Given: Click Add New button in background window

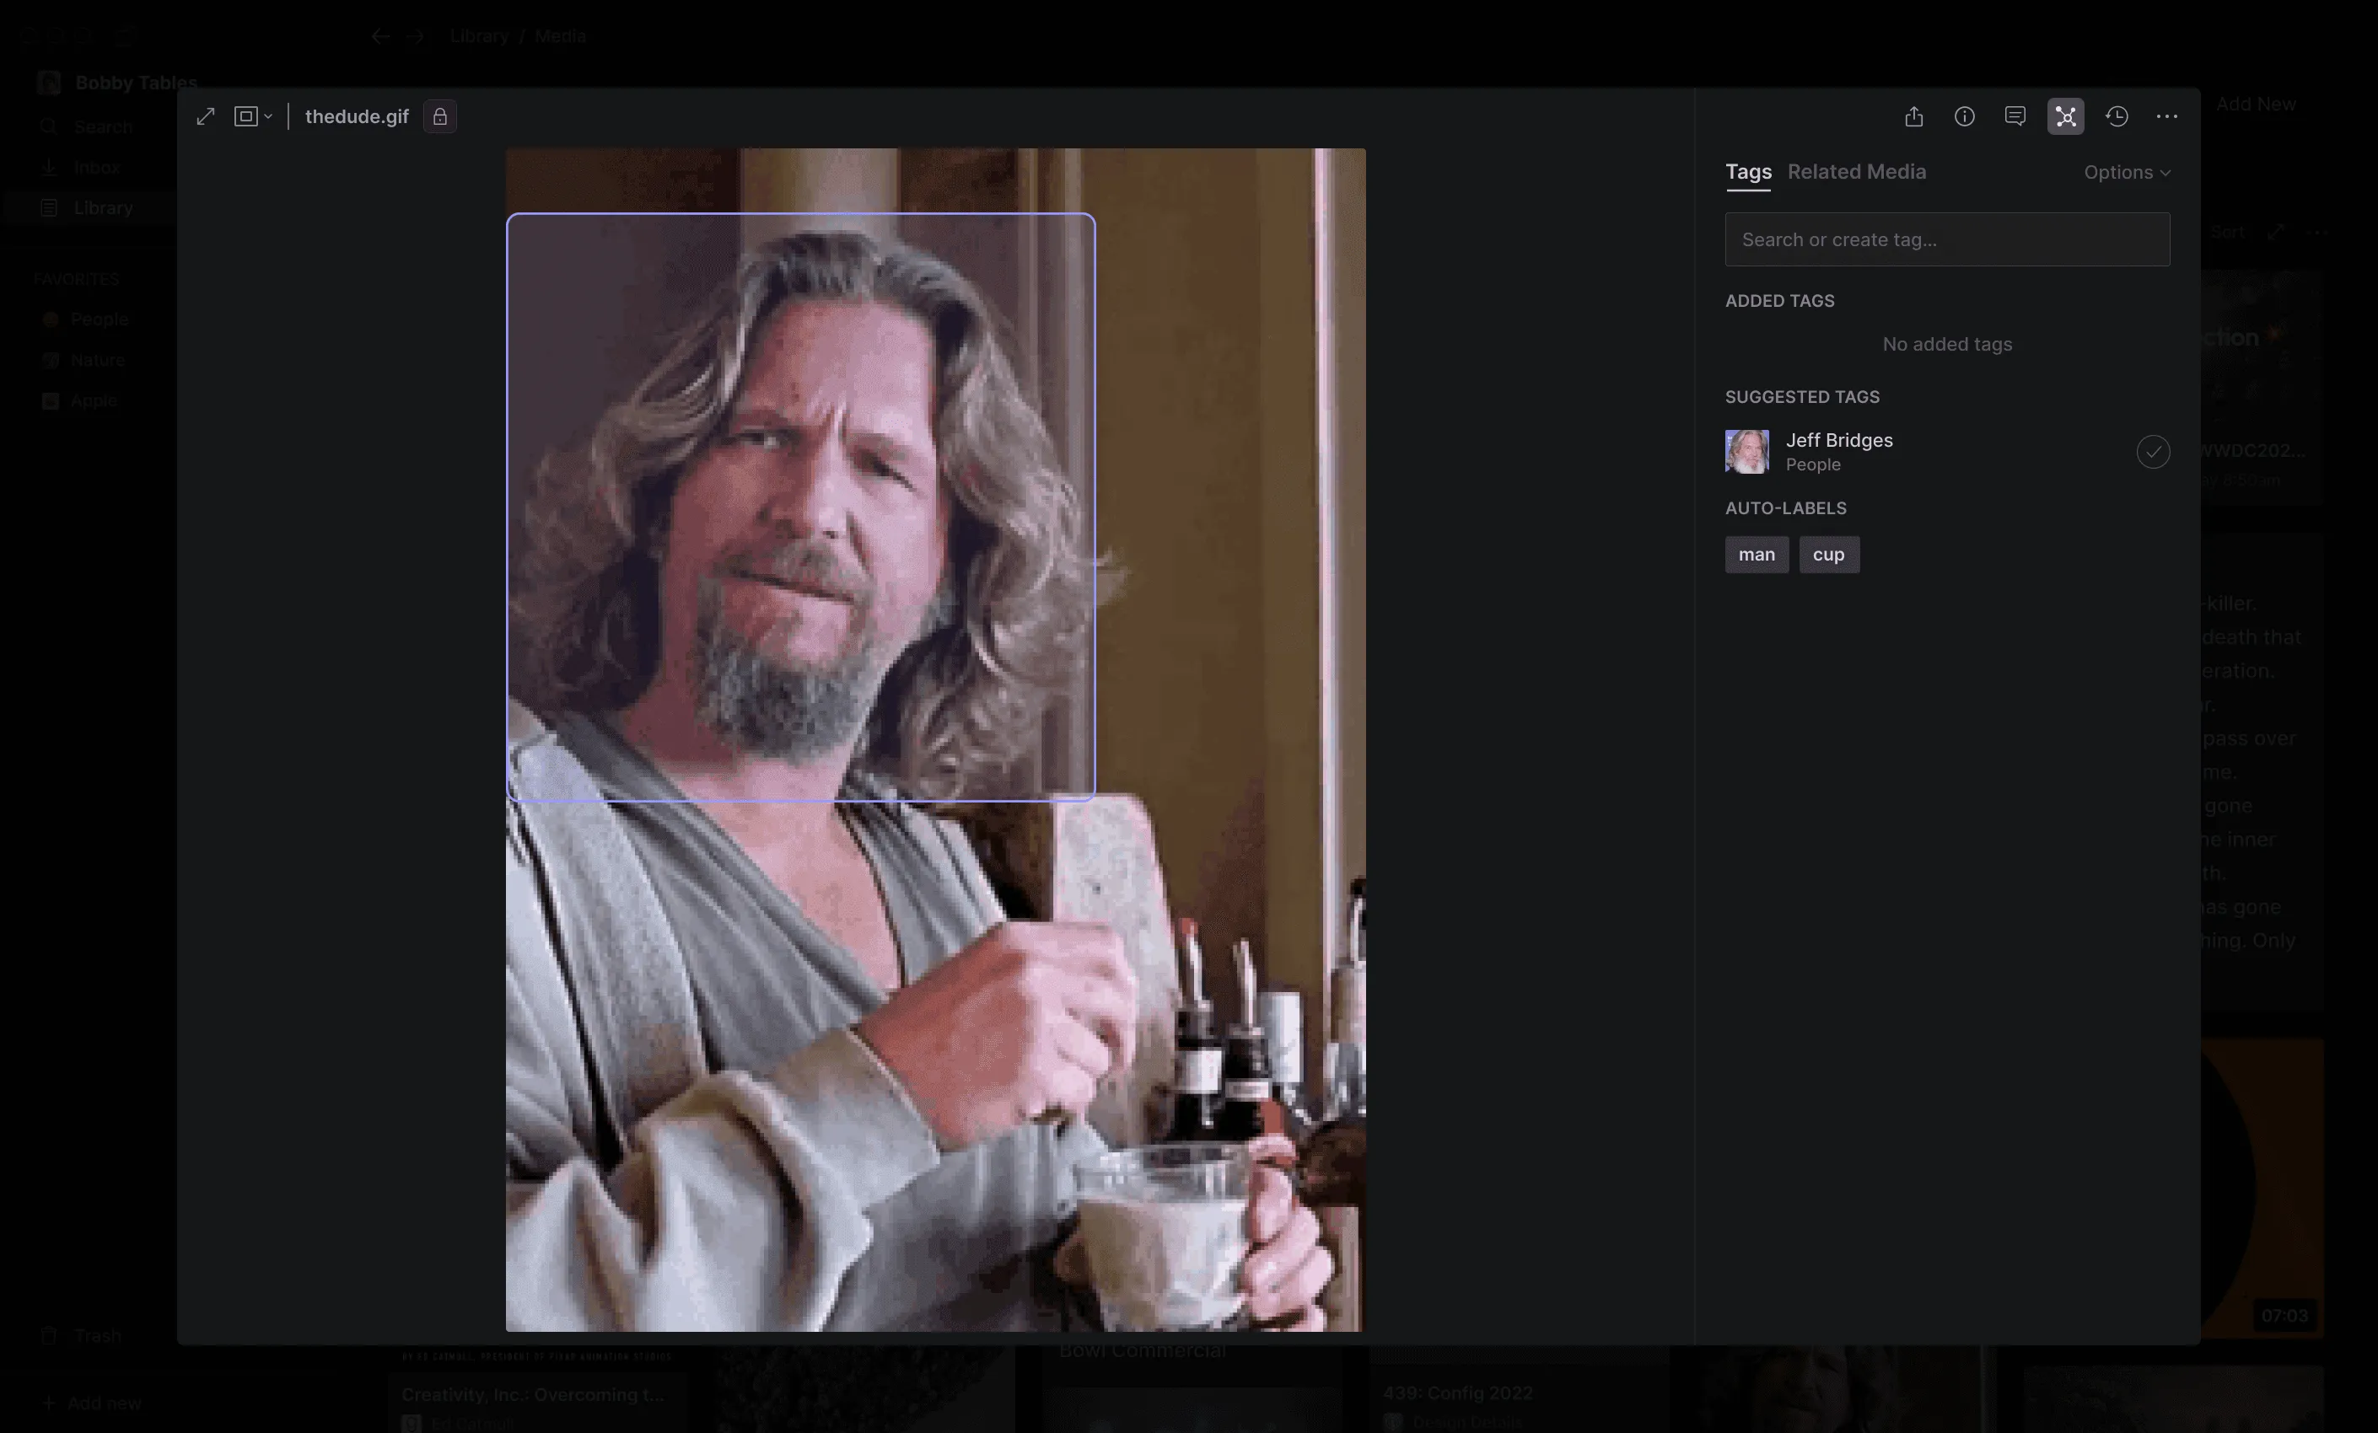Looking at the screenshot, I should coord(2256,103).
